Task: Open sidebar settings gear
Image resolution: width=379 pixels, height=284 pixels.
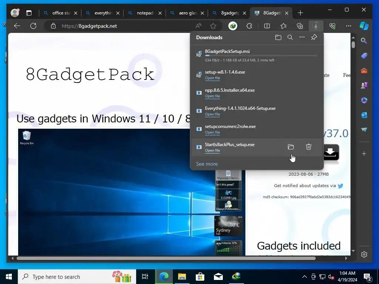Action: (x=364, y=254)
